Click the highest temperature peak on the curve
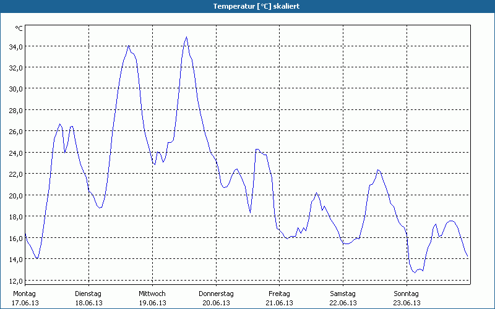495x309 pixels. click(186, 37)
